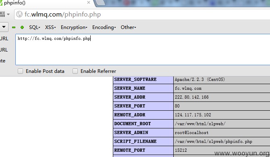The image size is (270, 157).
Task: Click SERVER_ADMIN row label
Action: [x=131, y=132]
